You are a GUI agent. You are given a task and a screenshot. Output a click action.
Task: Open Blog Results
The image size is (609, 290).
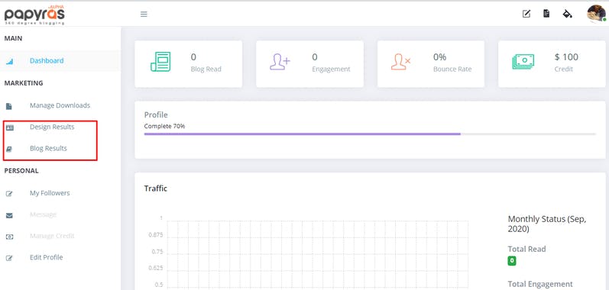point(48,148)
